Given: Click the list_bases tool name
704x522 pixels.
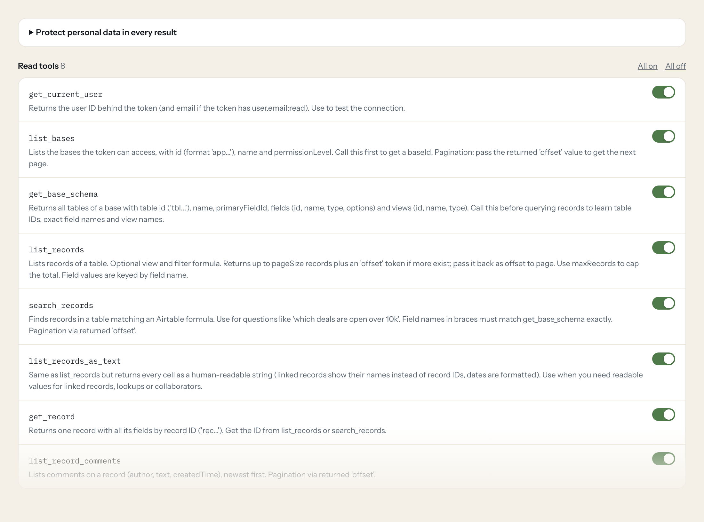Looking at the screenshot, I should (52, 138).
